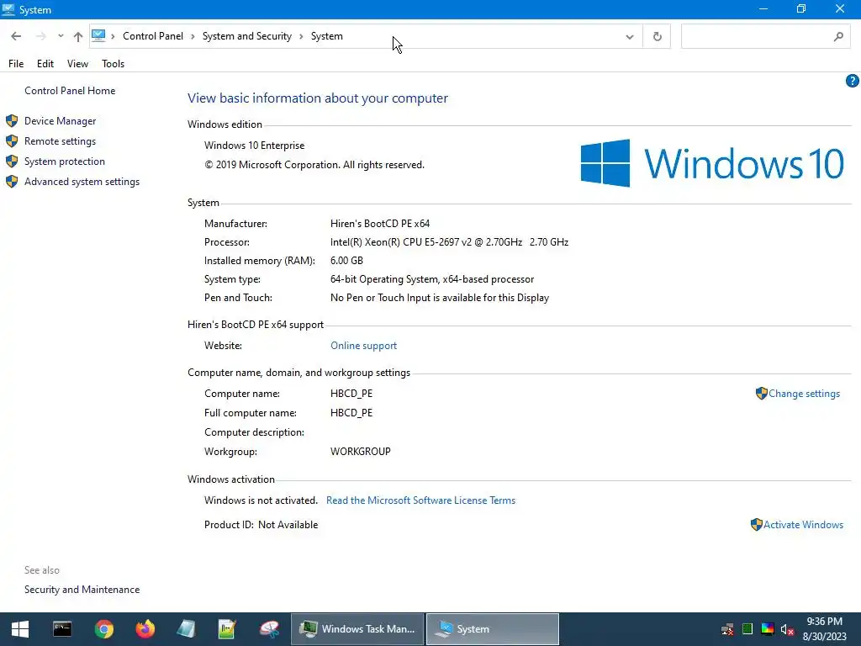Open the blue help question icon
This screenshot has height=646, width=861.
tap(852, 82)
